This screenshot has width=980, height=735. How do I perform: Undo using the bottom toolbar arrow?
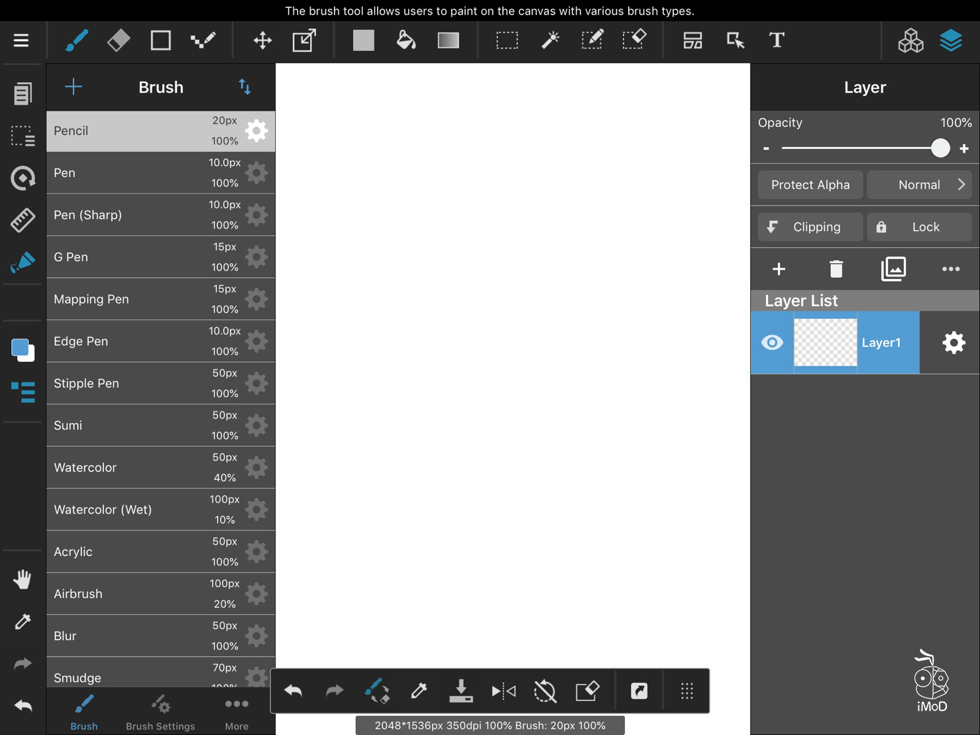click(x=293, y=690)
